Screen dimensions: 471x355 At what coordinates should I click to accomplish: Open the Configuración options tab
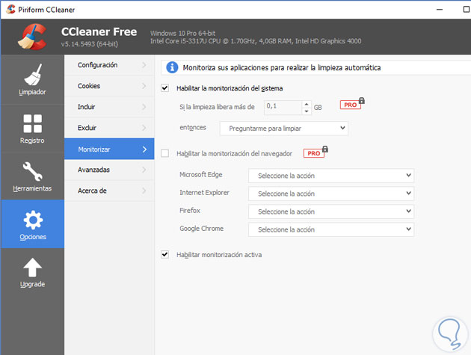pyautogui.click(x=109, y=65)
